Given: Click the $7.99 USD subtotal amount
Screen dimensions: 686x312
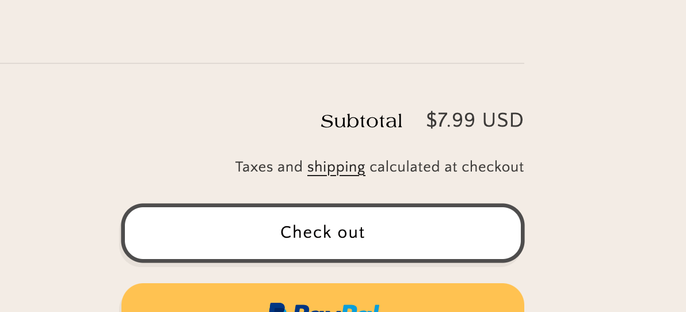Looking at the screenshot, I should coord(475,121).
